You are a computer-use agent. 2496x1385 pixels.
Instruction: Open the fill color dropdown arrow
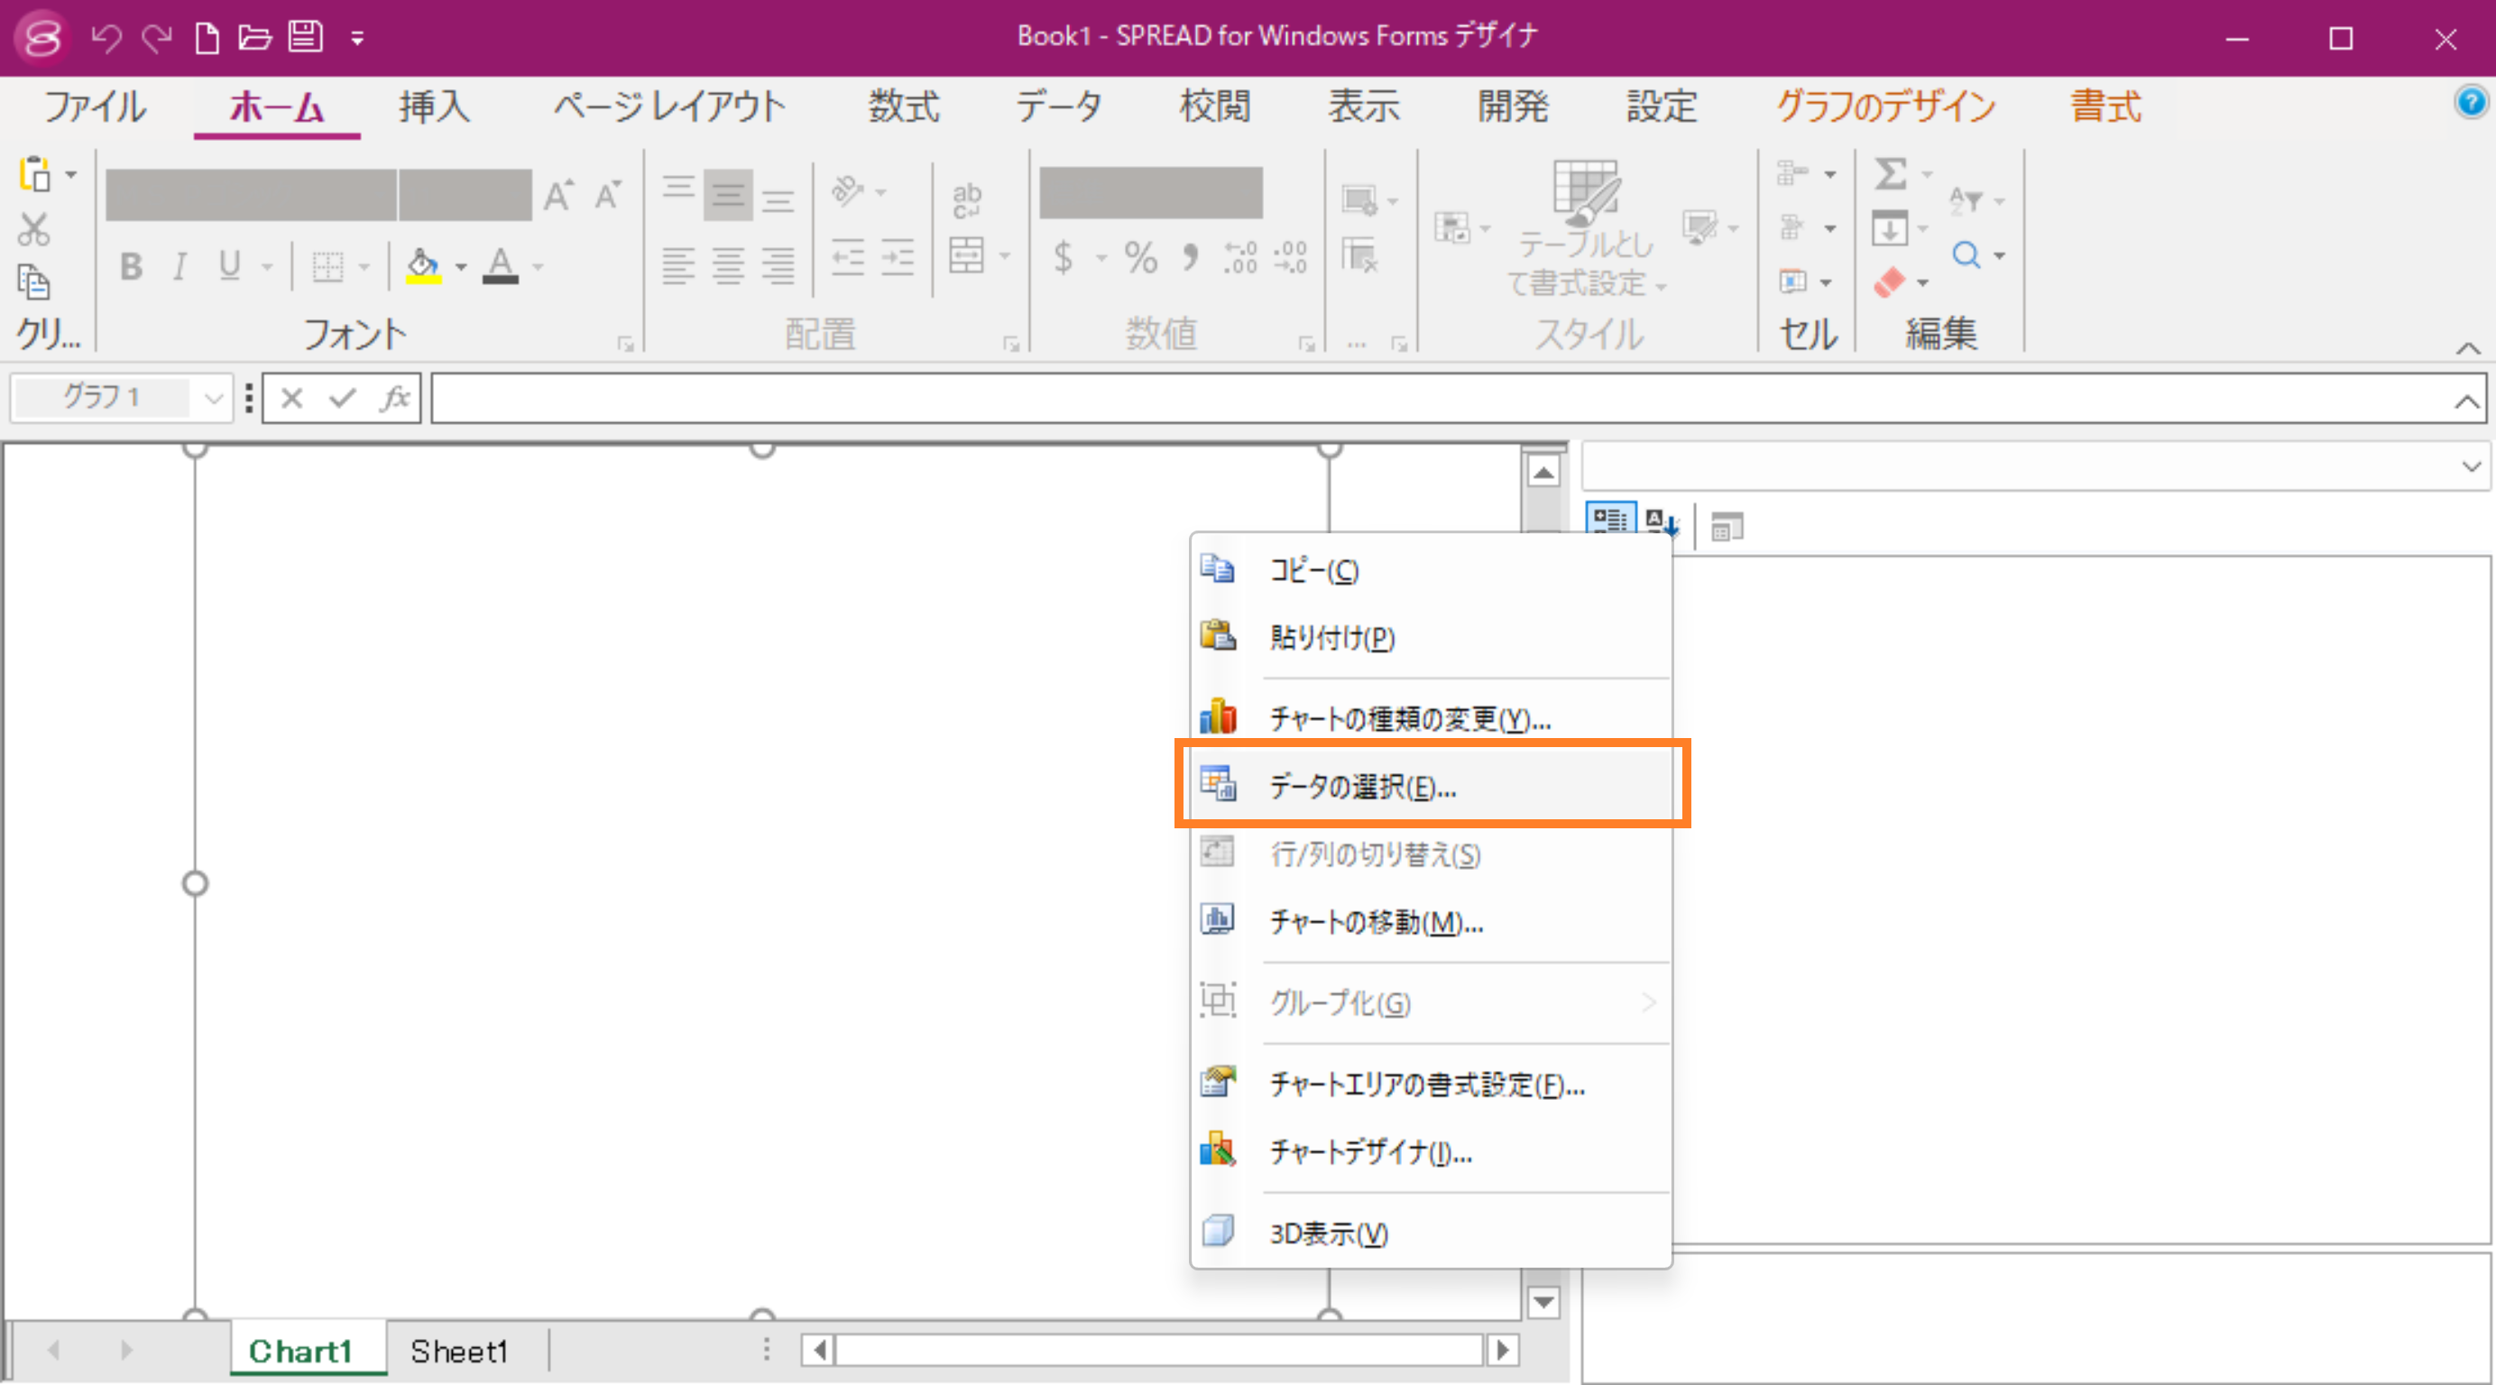click(461, 266)
